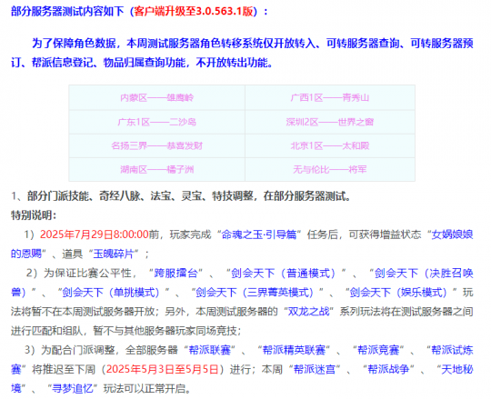The image size is (491, 399).
Task: Click the 名扬三界——恭喜发财 server cell
Action: [x=157, y=145]
